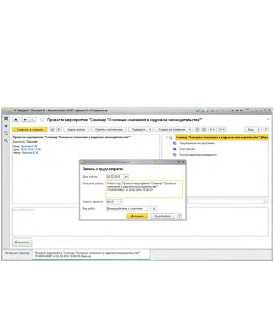
Task: Go to the home page icon
Action: [x=16, y=119]
